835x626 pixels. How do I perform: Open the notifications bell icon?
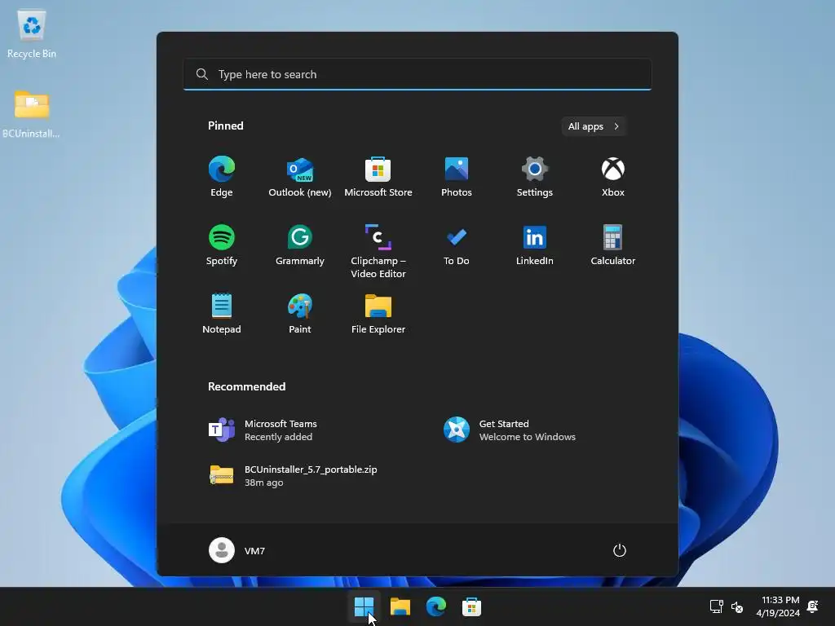pyautogui.click(x=813, y=606)
